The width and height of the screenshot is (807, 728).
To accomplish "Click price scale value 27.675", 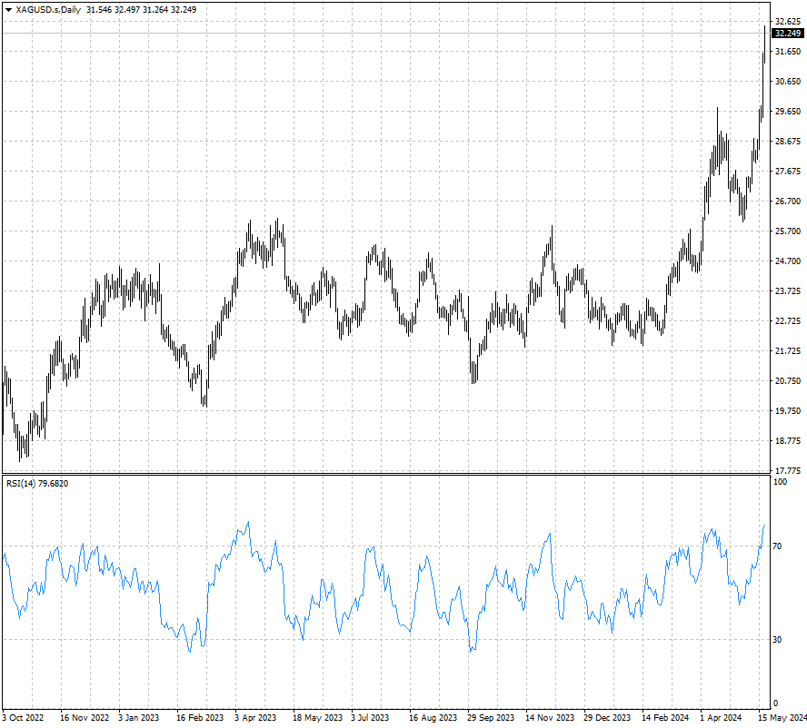I will pyautogui.click(x=788, y=172).
